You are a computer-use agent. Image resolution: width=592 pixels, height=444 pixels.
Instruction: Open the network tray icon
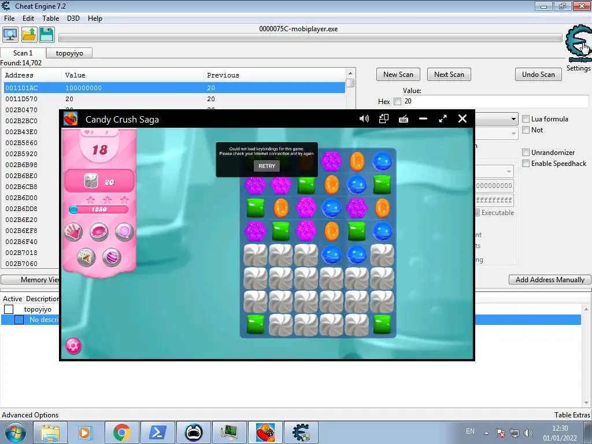[514, 432]
